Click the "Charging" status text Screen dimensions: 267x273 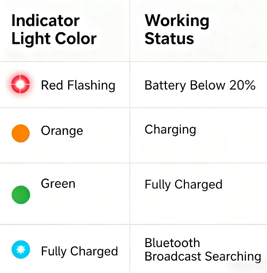tap(170, 129)
